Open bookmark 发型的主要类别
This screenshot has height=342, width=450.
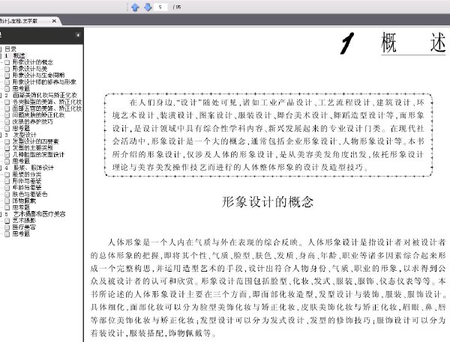click(33, 147)
